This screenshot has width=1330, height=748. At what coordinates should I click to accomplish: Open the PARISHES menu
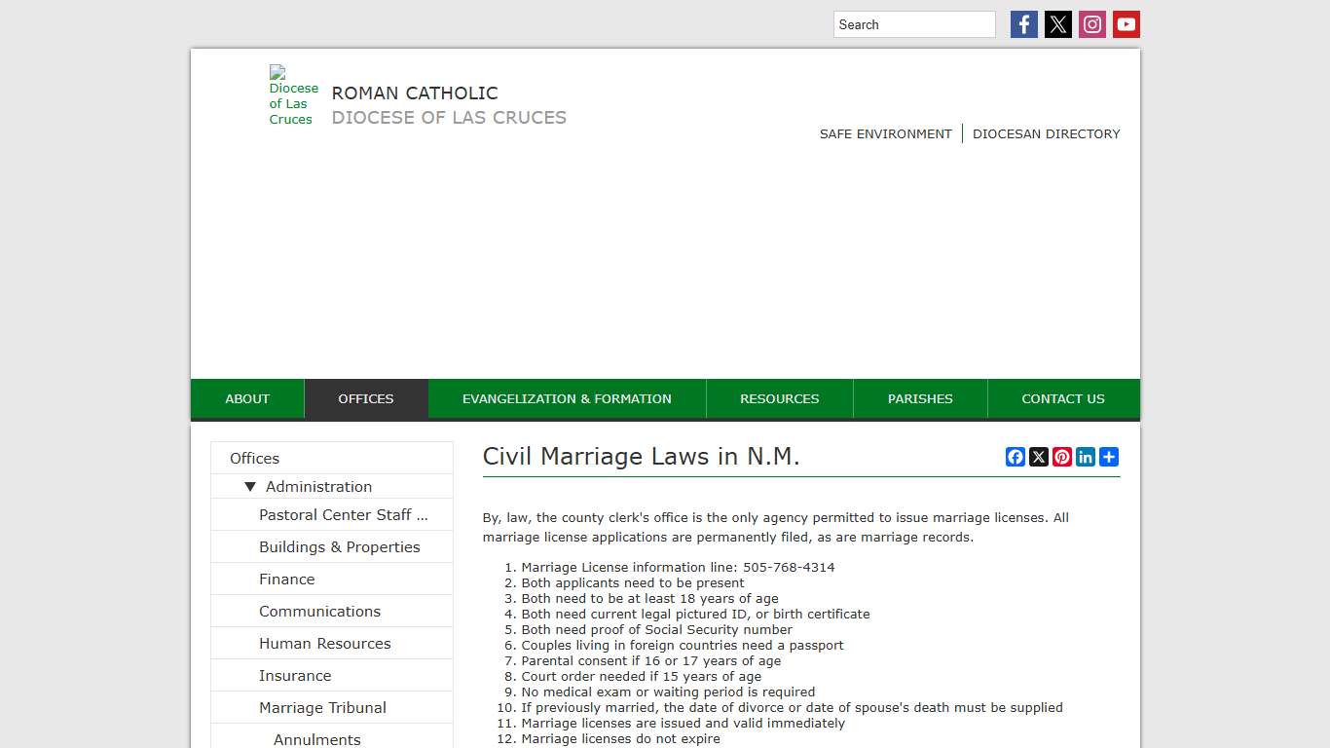(919, 398)
